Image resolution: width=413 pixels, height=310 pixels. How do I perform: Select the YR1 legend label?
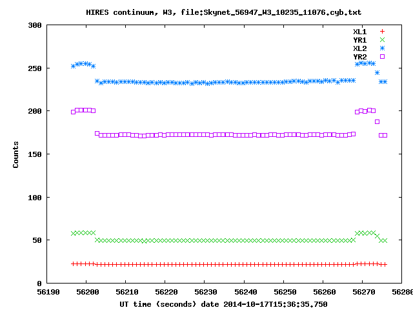point(359,39)
